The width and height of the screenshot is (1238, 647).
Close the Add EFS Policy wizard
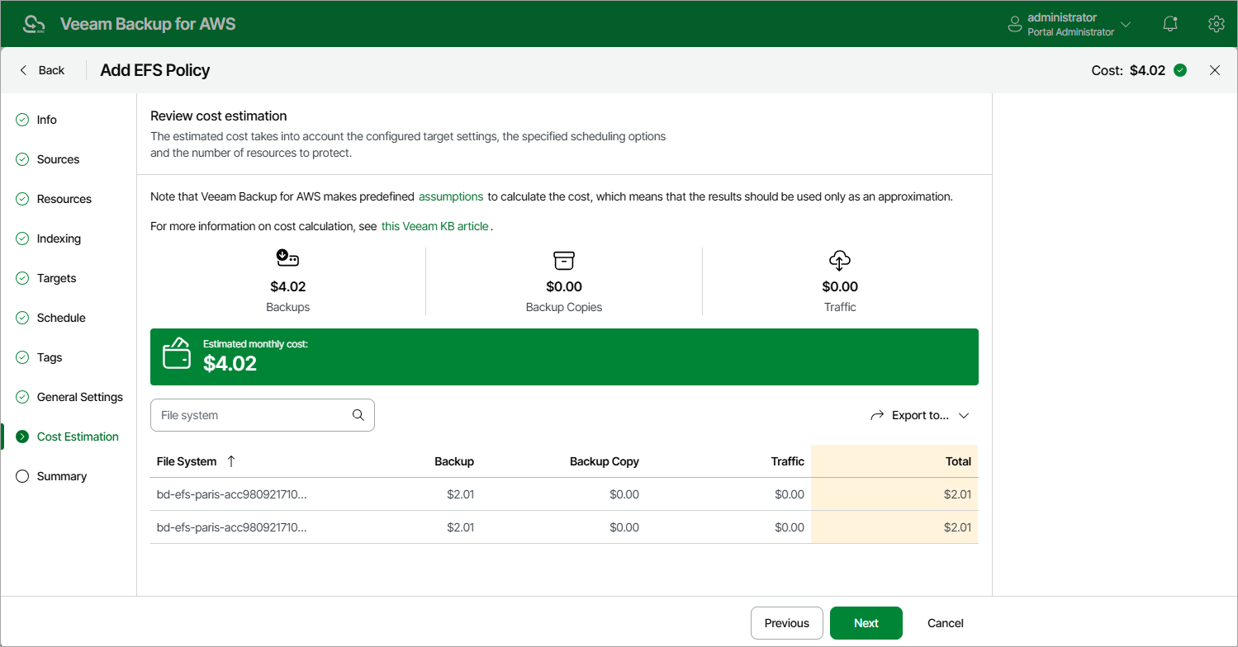pyautogui.click(x=1215, y=70)
